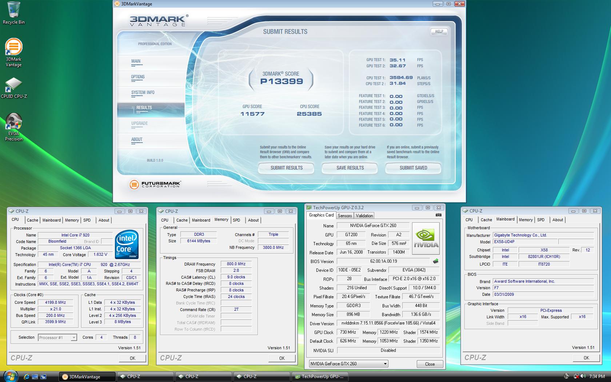
Task: Click Show Desktop quick launch icon
Action: click(x=35, y=377)
